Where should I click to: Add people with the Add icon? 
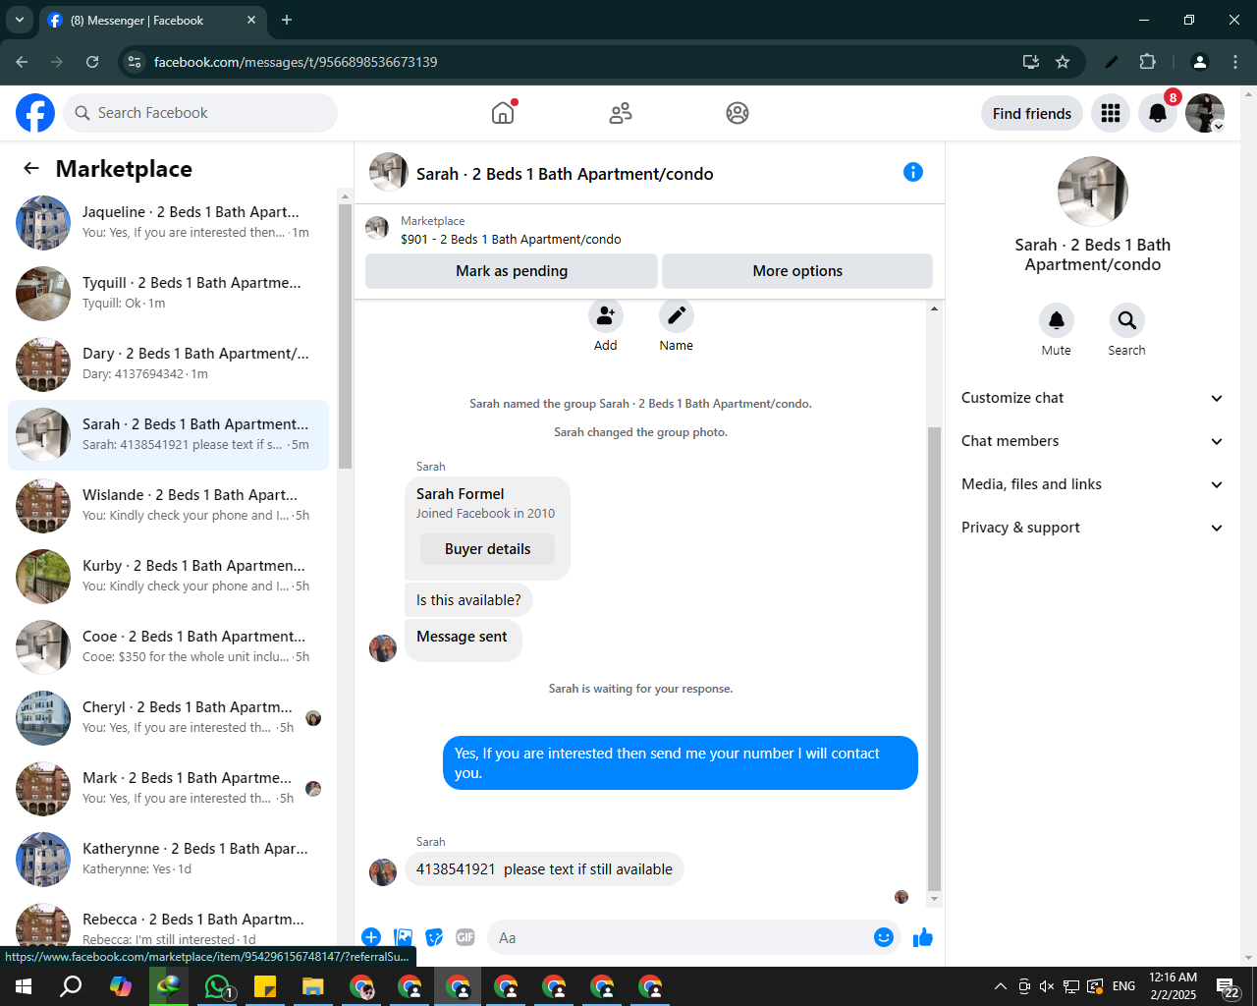pos(606,315)
